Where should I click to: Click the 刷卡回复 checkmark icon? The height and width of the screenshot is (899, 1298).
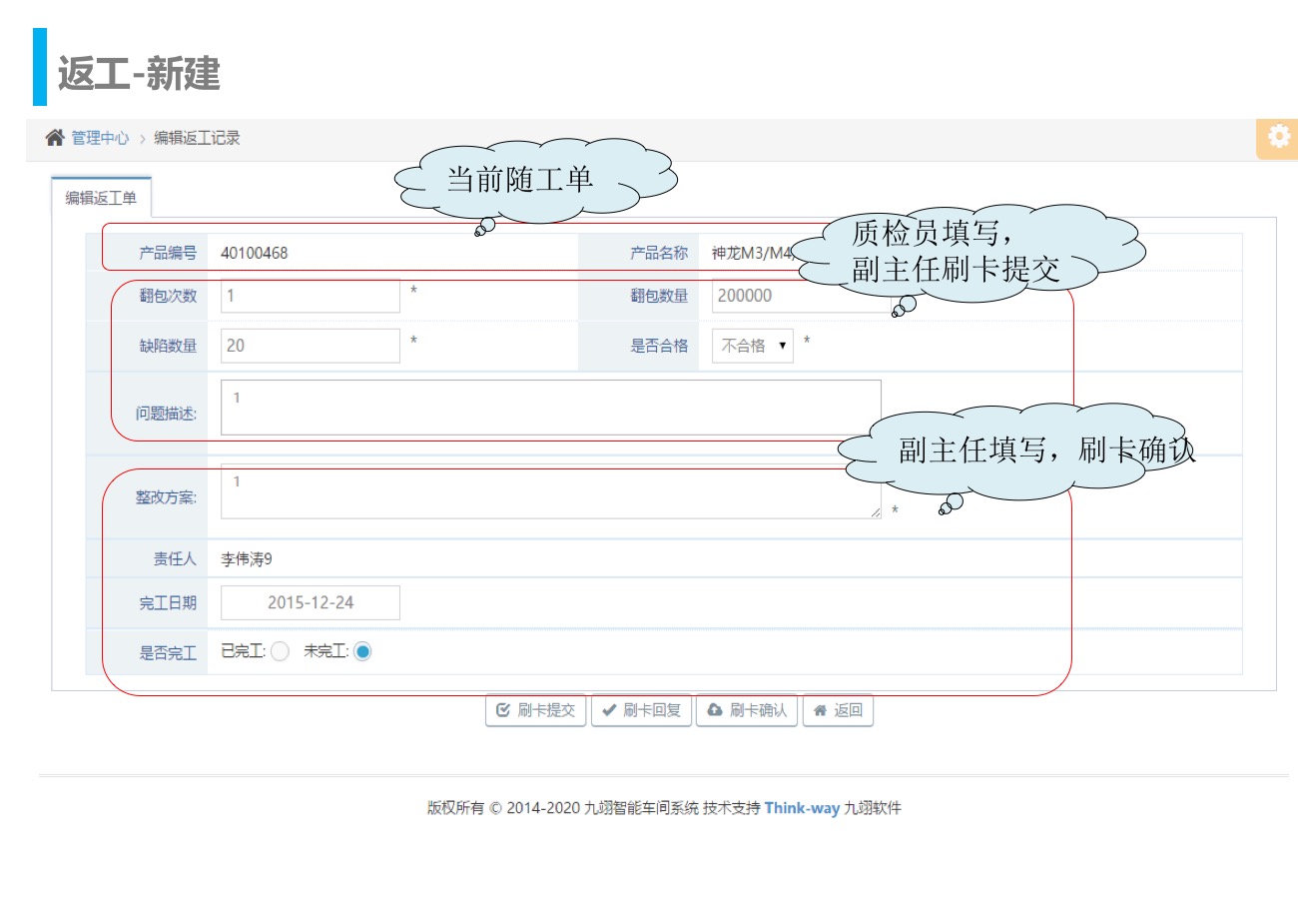(x=608, y=710)
